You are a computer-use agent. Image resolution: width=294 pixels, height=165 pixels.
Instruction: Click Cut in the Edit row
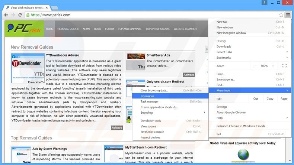[x=256, y=99]
